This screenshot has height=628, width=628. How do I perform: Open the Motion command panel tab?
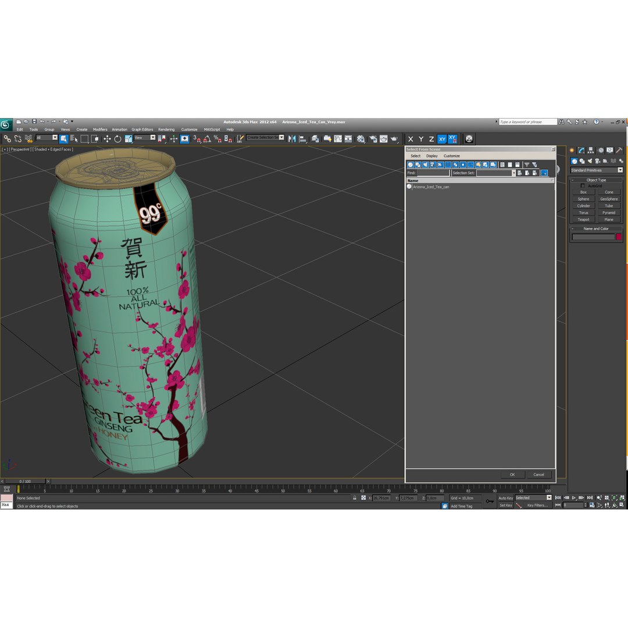coord(600,150)
